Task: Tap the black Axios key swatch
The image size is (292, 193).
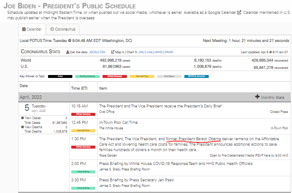Action: [60, 76]
